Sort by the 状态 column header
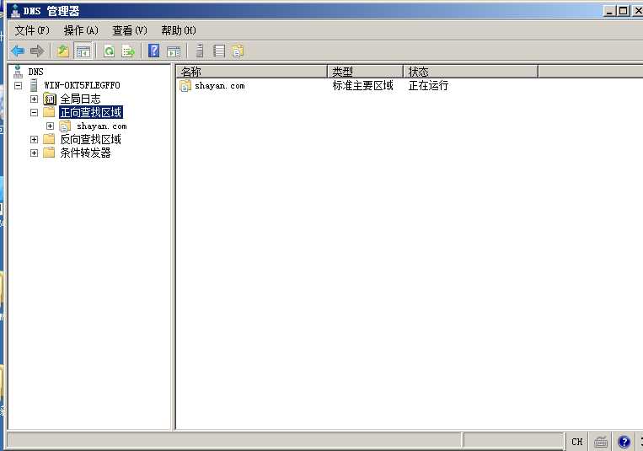This screenshot has width=643, height=451. pos(471,72)
